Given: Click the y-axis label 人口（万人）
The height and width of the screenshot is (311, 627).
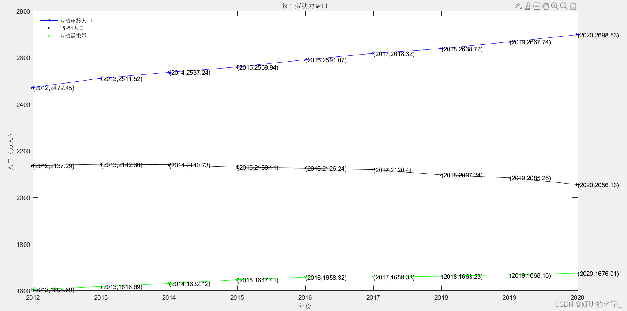Looking at the screenshot, I should pyautogui.click(x=11, y=151).
